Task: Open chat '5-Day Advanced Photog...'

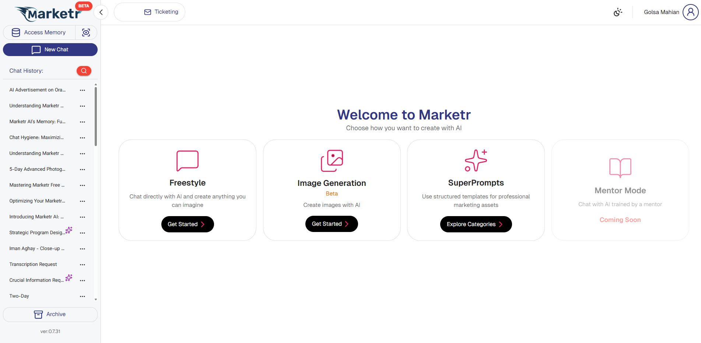Action: point(37,169)
